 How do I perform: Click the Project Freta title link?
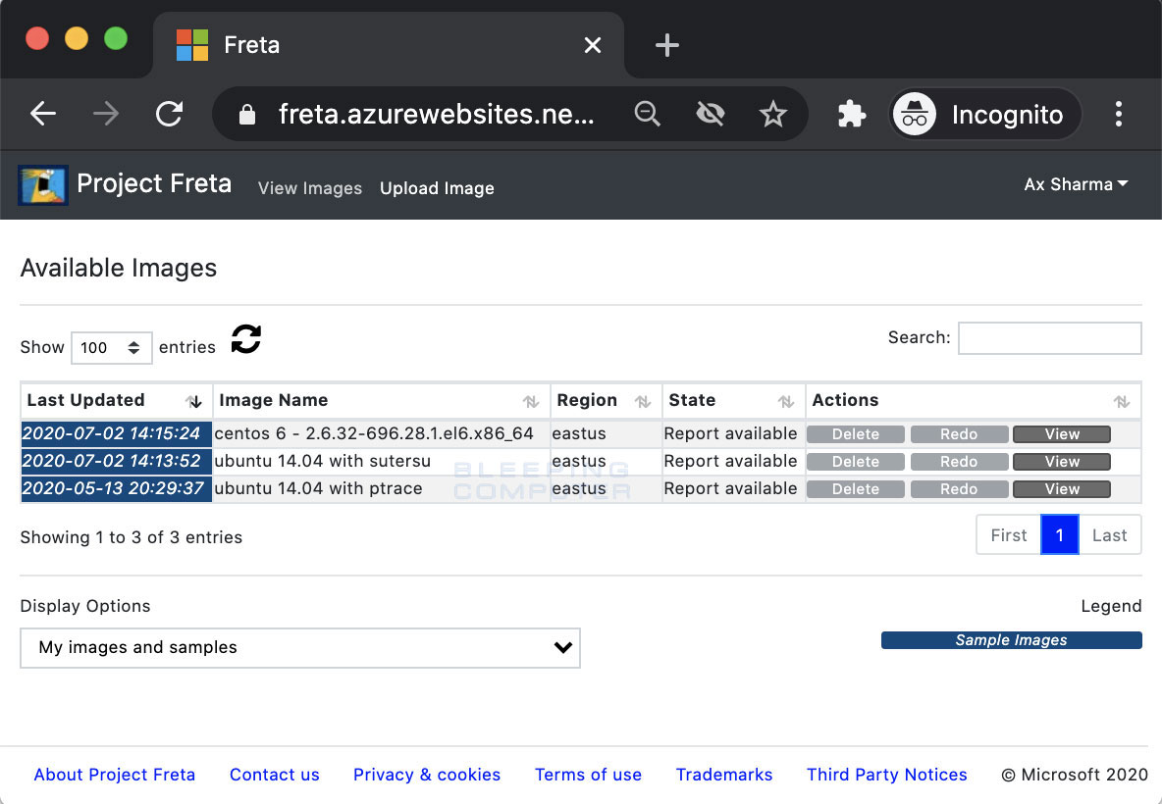click(154, 183)
